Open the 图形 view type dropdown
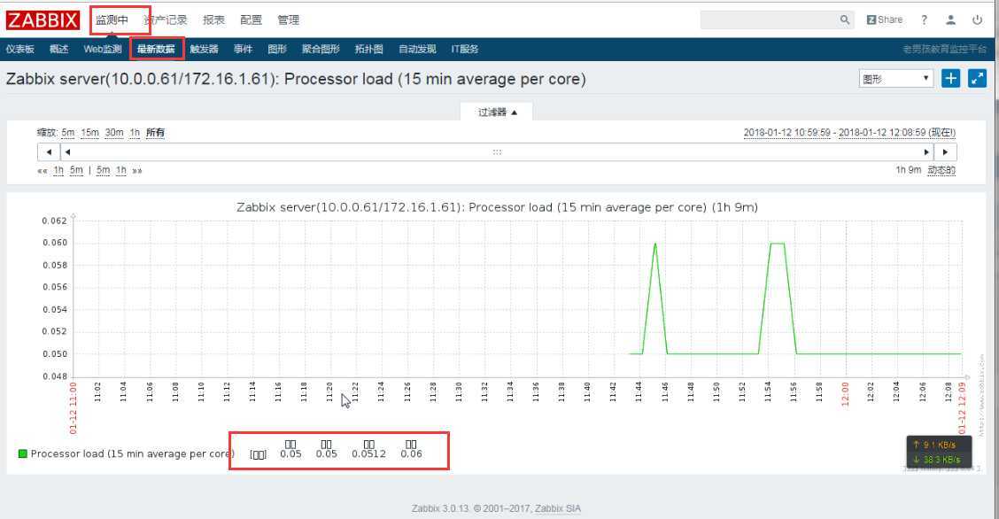 [895, 78]
